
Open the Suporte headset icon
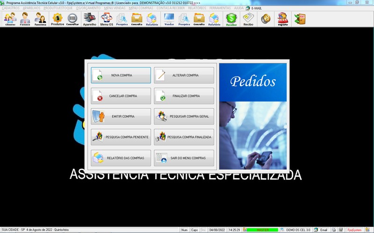(283, 19)
